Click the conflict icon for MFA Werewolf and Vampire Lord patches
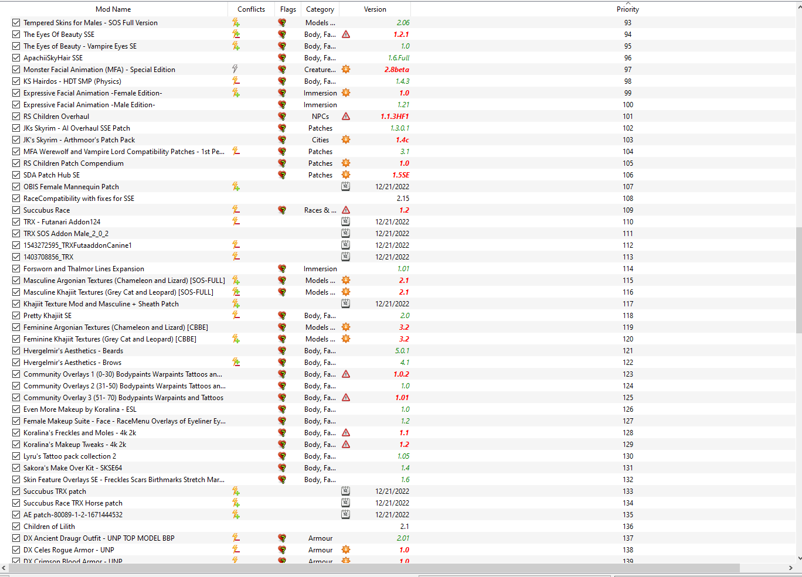Screen dimensions: 802x577 236,152
